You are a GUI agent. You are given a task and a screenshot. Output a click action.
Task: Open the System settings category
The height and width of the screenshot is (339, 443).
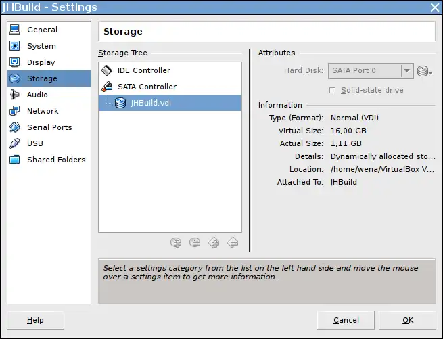pyautogui.click(x=49, y=46)
